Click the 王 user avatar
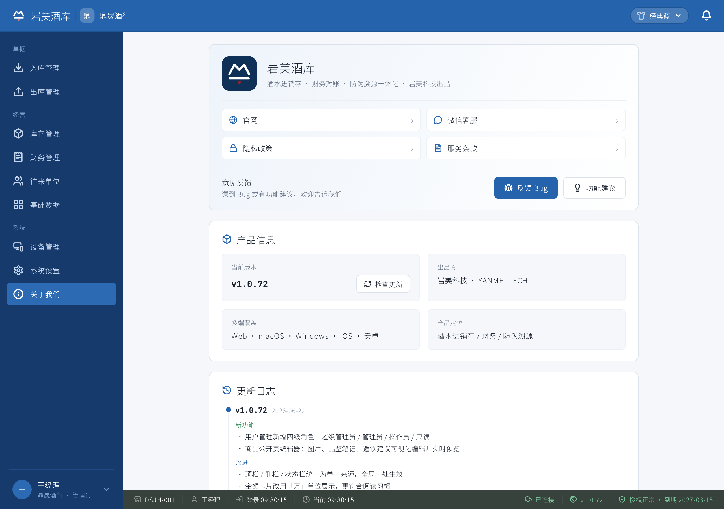This screenshot has width=724, height=509. pos(22,489)
